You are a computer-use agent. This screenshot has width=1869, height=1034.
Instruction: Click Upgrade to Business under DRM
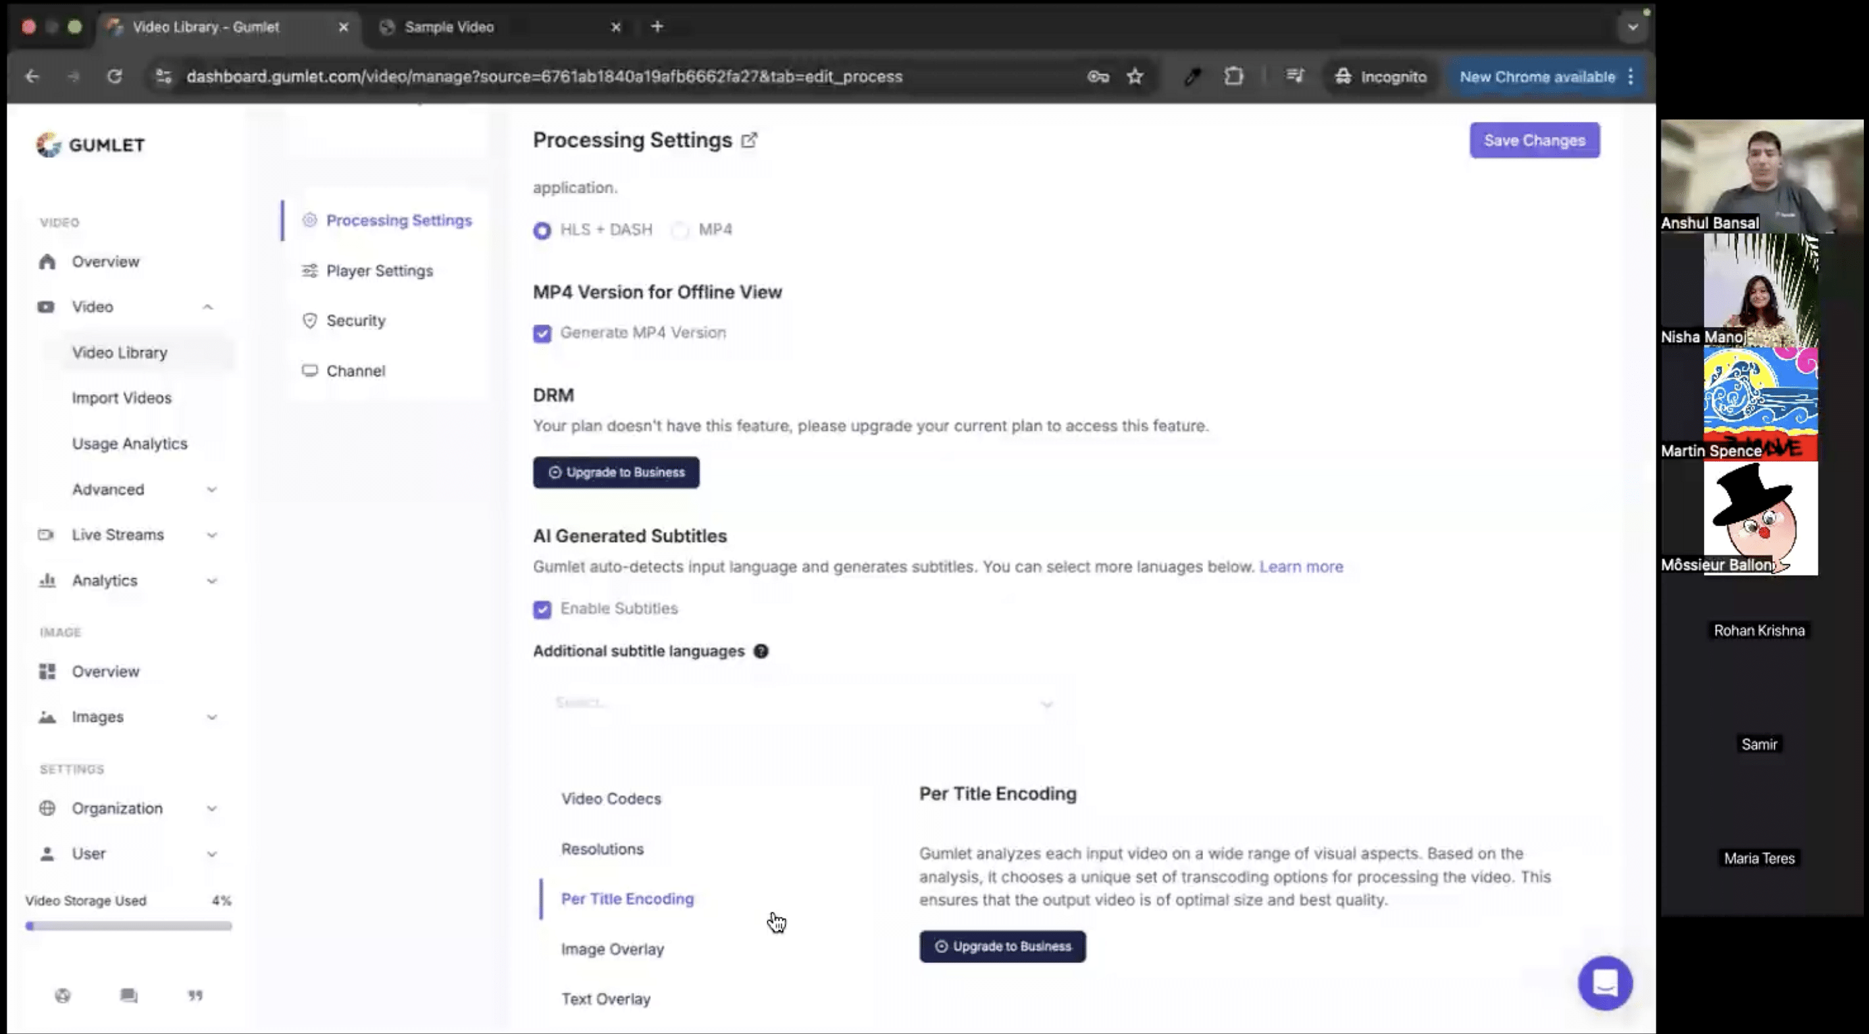[616, 472]
